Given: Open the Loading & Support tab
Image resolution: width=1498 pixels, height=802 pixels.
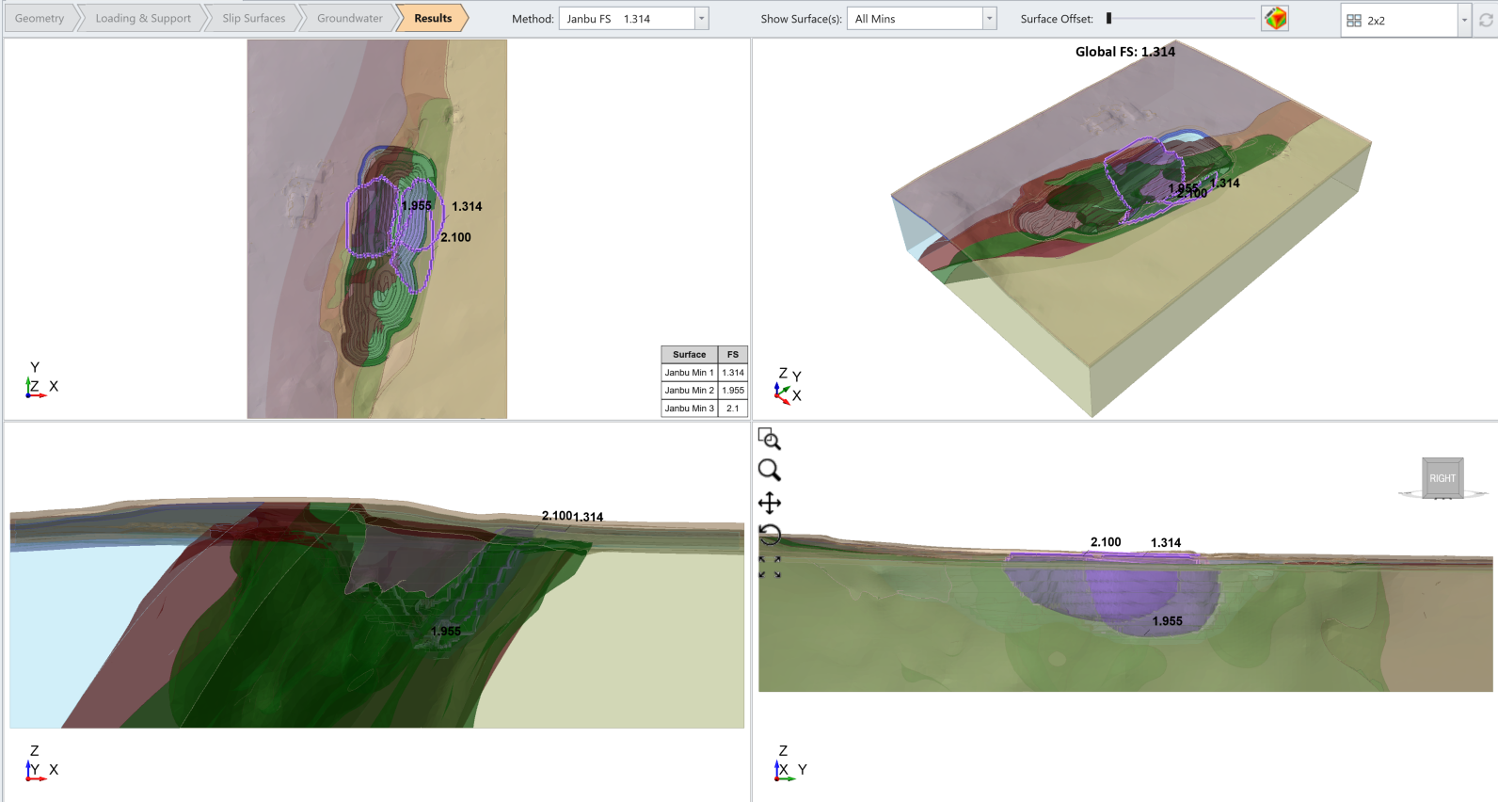Looking at the screenshot, I should (x=143, y=18).
